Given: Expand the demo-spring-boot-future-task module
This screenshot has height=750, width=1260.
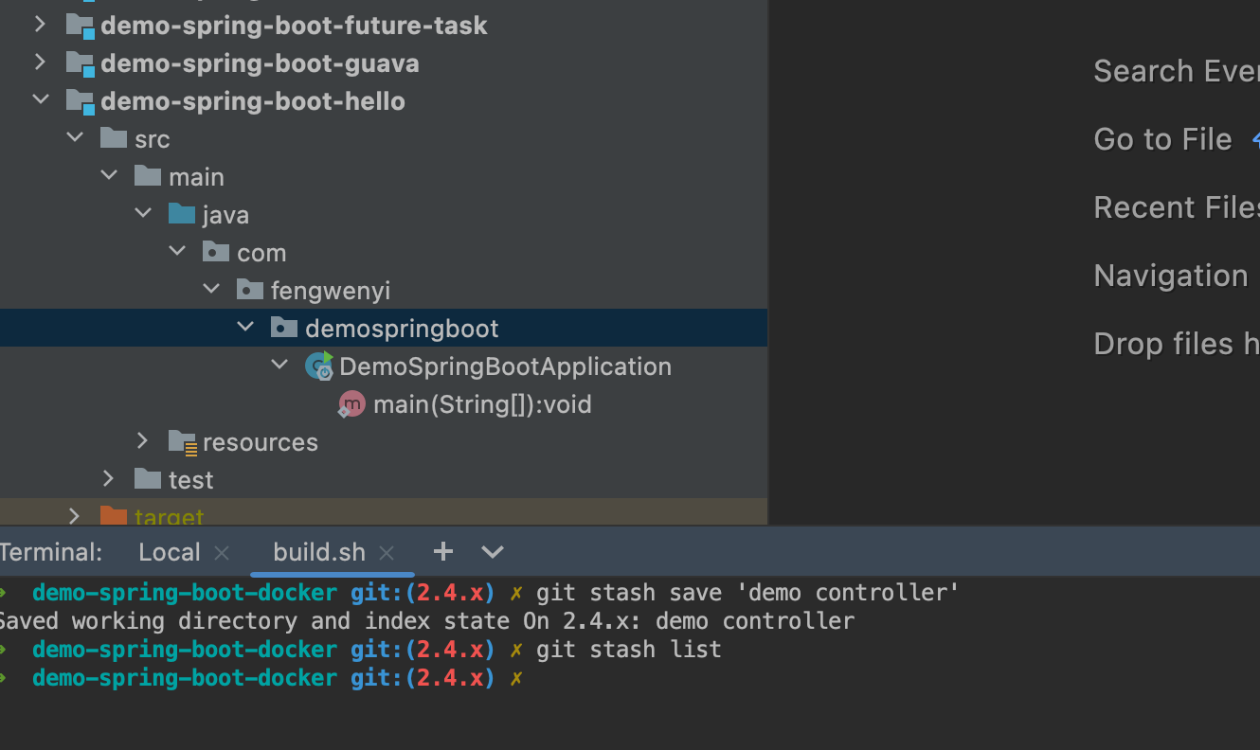Looking at the screenshot, I should (x=40, y=25).
